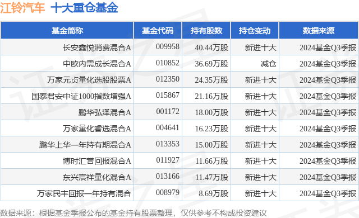Click fund name 国泰君安中证1000指数增强A

81,96
